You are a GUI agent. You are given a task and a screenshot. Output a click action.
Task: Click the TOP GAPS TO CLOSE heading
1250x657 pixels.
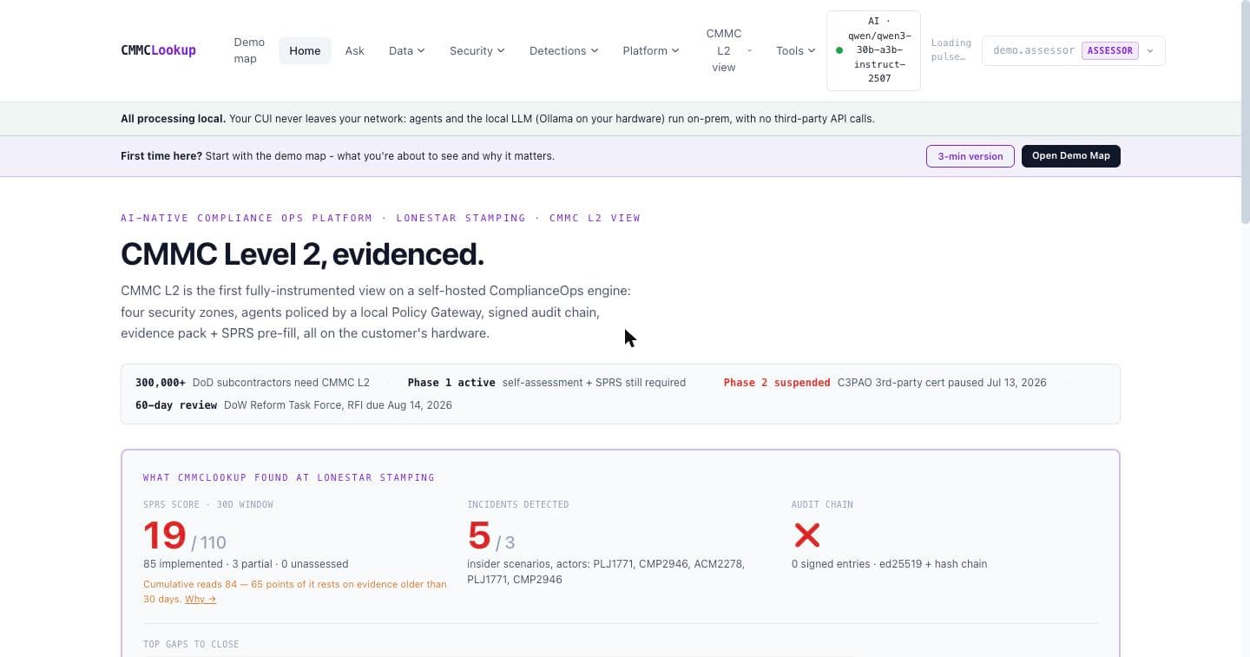[191, 644]
